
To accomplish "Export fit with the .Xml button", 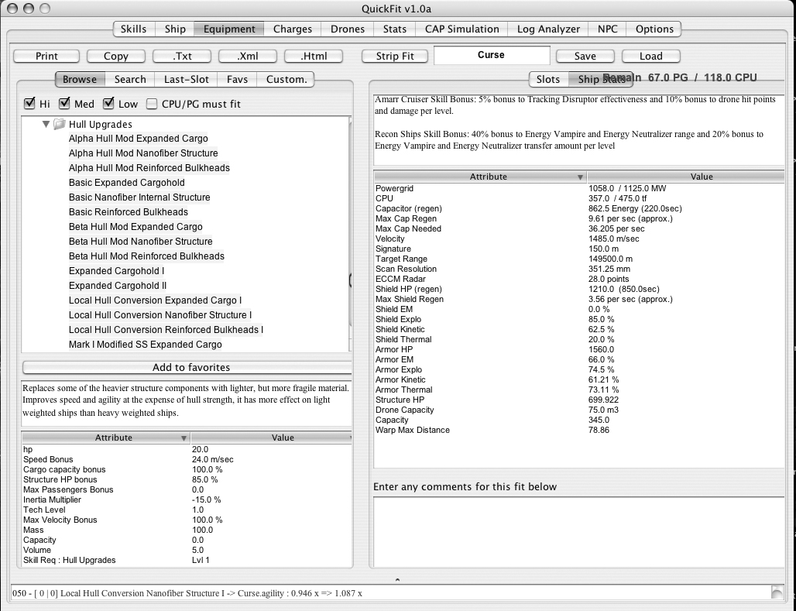I will point(248,56).
